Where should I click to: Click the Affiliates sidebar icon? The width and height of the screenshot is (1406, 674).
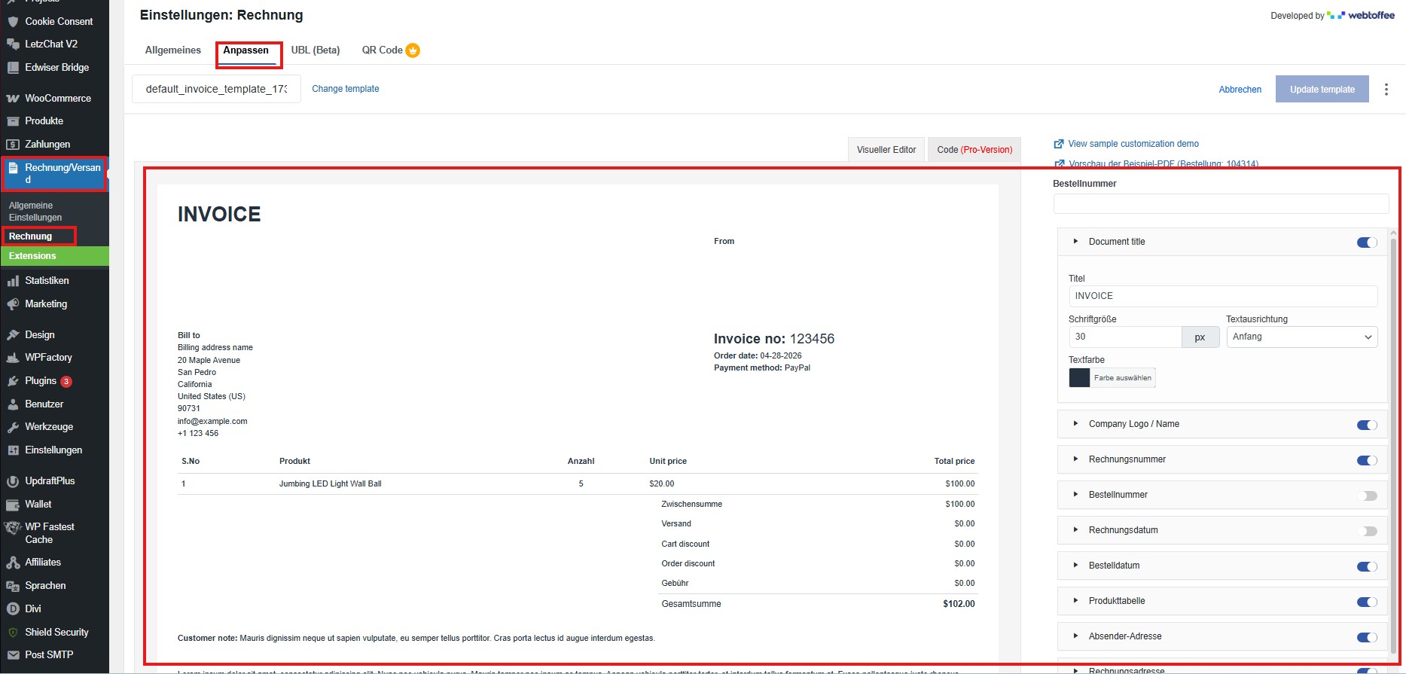click(13, 562)
